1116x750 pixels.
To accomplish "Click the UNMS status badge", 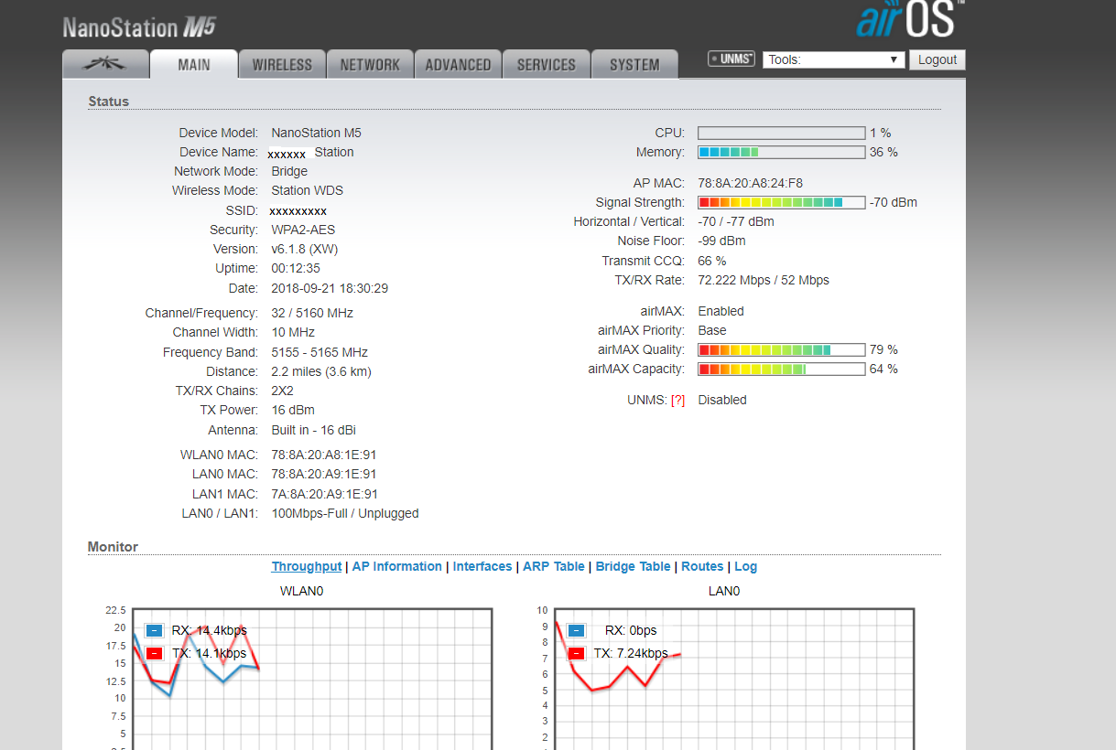I will [731, 59].
